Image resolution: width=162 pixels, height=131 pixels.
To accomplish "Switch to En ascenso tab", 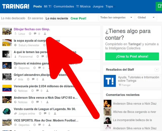I will tap(35, 18).
